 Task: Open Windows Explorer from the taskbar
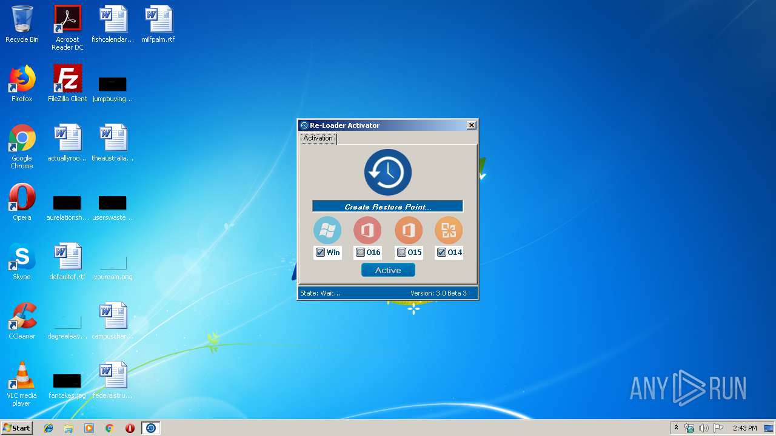coord(69,428)
